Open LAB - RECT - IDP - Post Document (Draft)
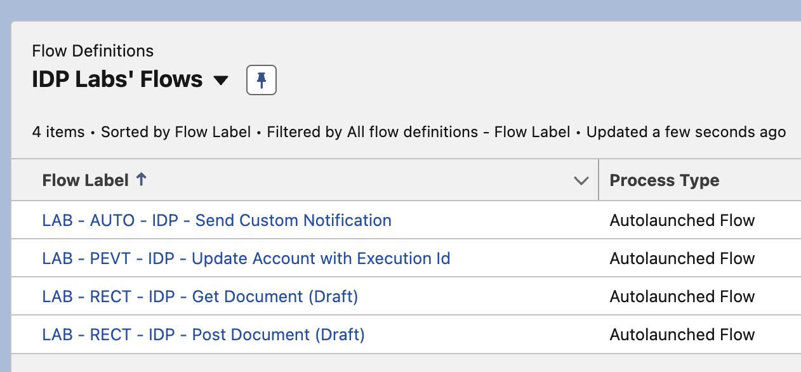801x372 pixels. pyautogui.click(x=204, y=335)
